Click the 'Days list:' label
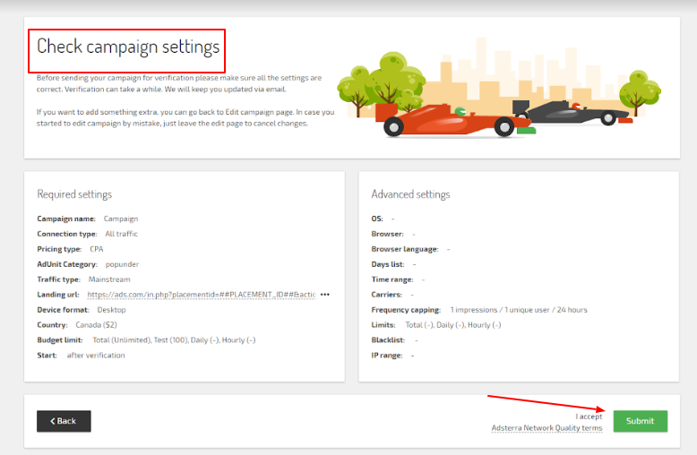 388,264
